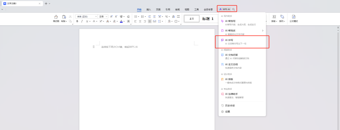The height and width of the screenshot is (130, 340).
Task: Click the Copy icon below scissors
Action: 70,21
